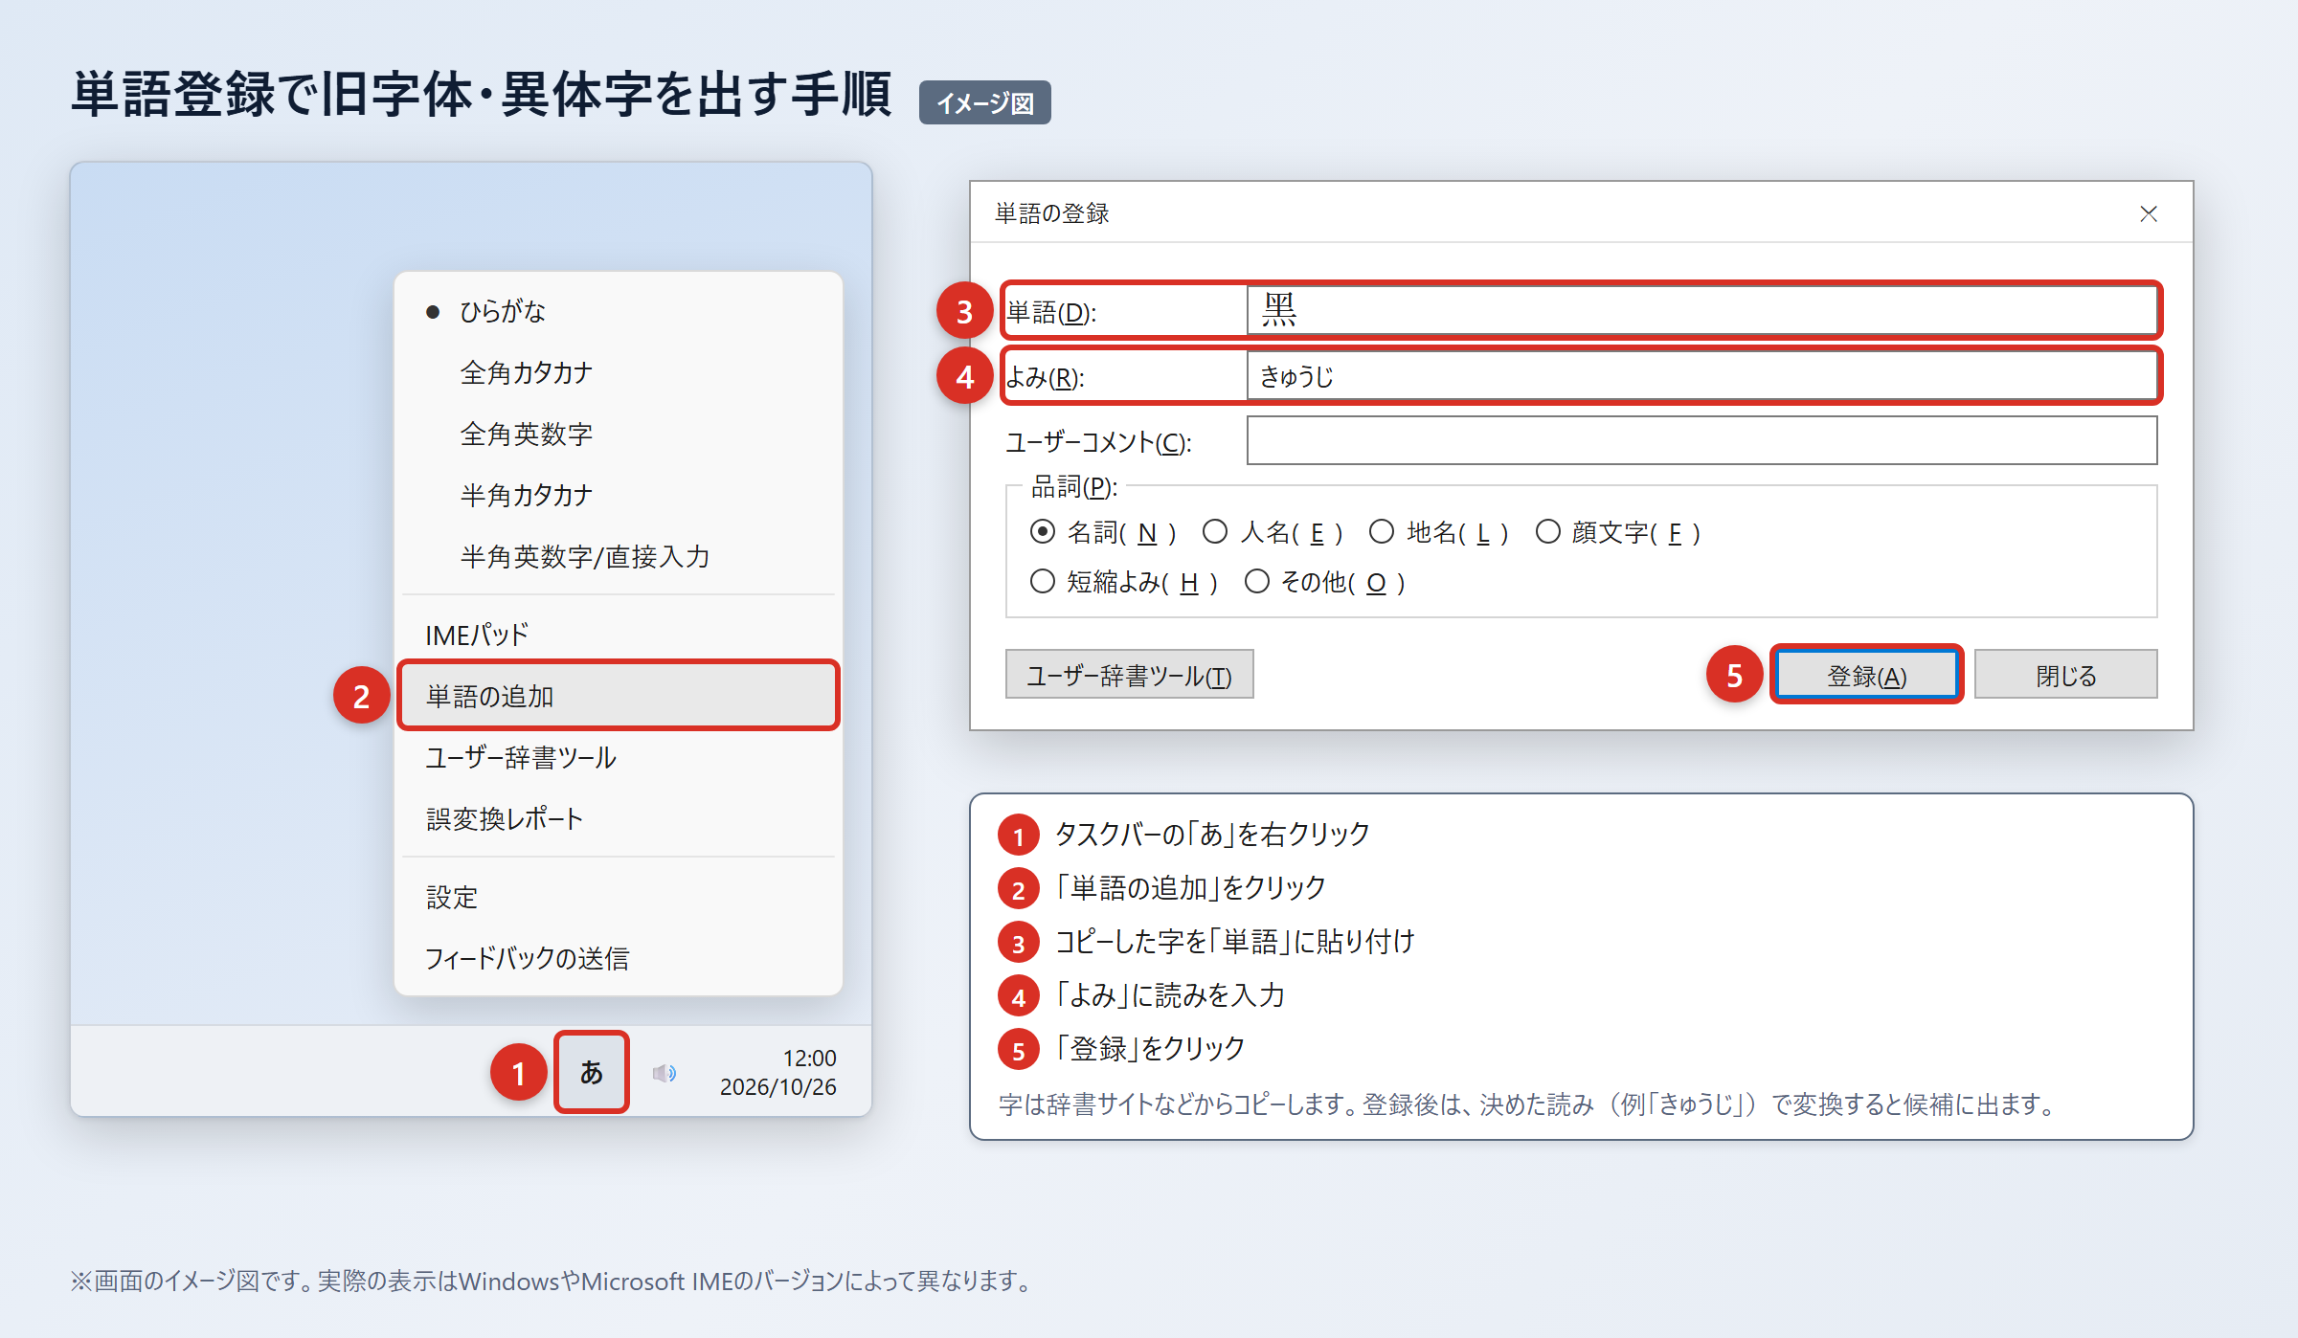Select the 人名(E) radio button
2298x1338 pixels.
[1215, 531]
